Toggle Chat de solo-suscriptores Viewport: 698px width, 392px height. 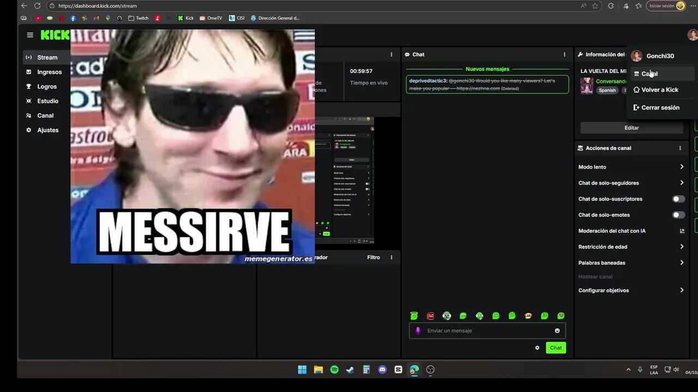678,199
